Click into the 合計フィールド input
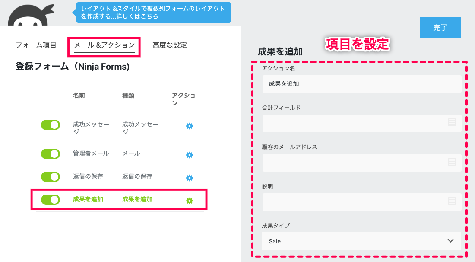The image size is (475, 262). pyautogui.click(x=362, y=123)
